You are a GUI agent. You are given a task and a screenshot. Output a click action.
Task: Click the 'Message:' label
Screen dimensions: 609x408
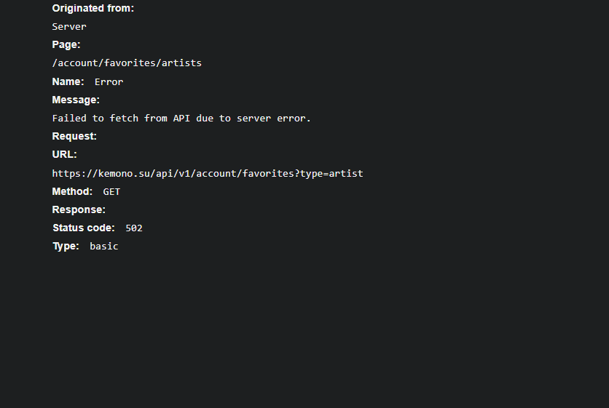pyautogui.click(x=76, y=100)
